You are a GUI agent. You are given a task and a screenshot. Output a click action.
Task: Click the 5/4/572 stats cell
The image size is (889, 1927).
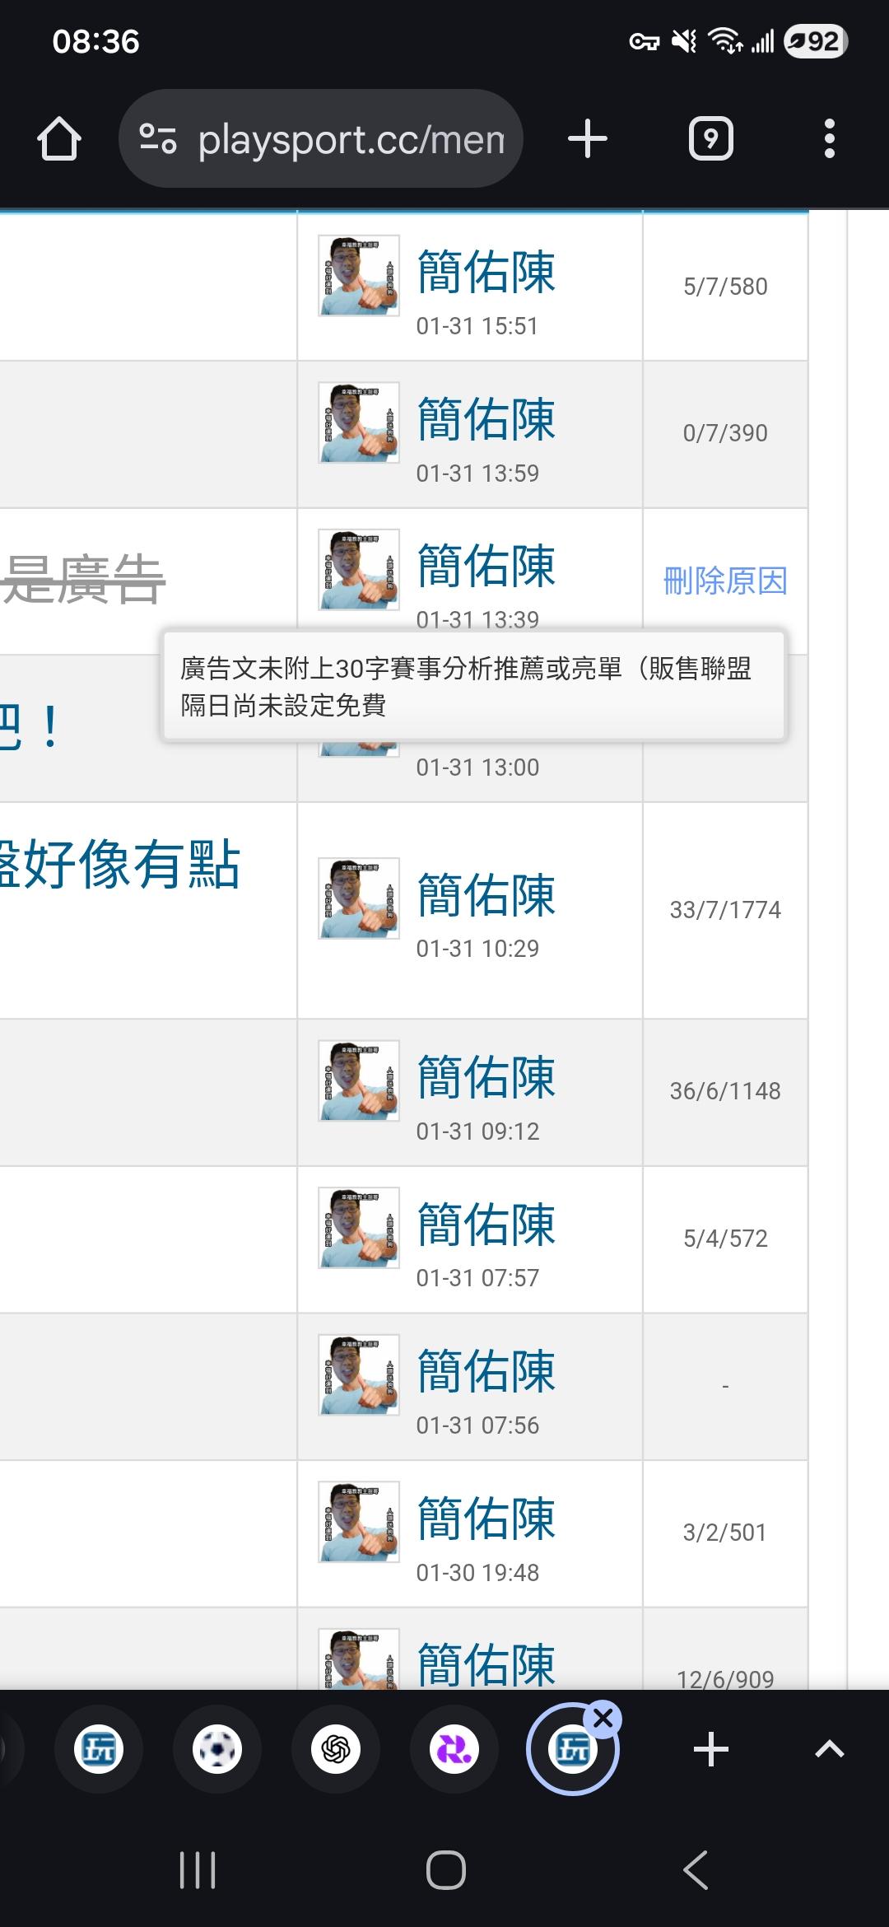725,1239
